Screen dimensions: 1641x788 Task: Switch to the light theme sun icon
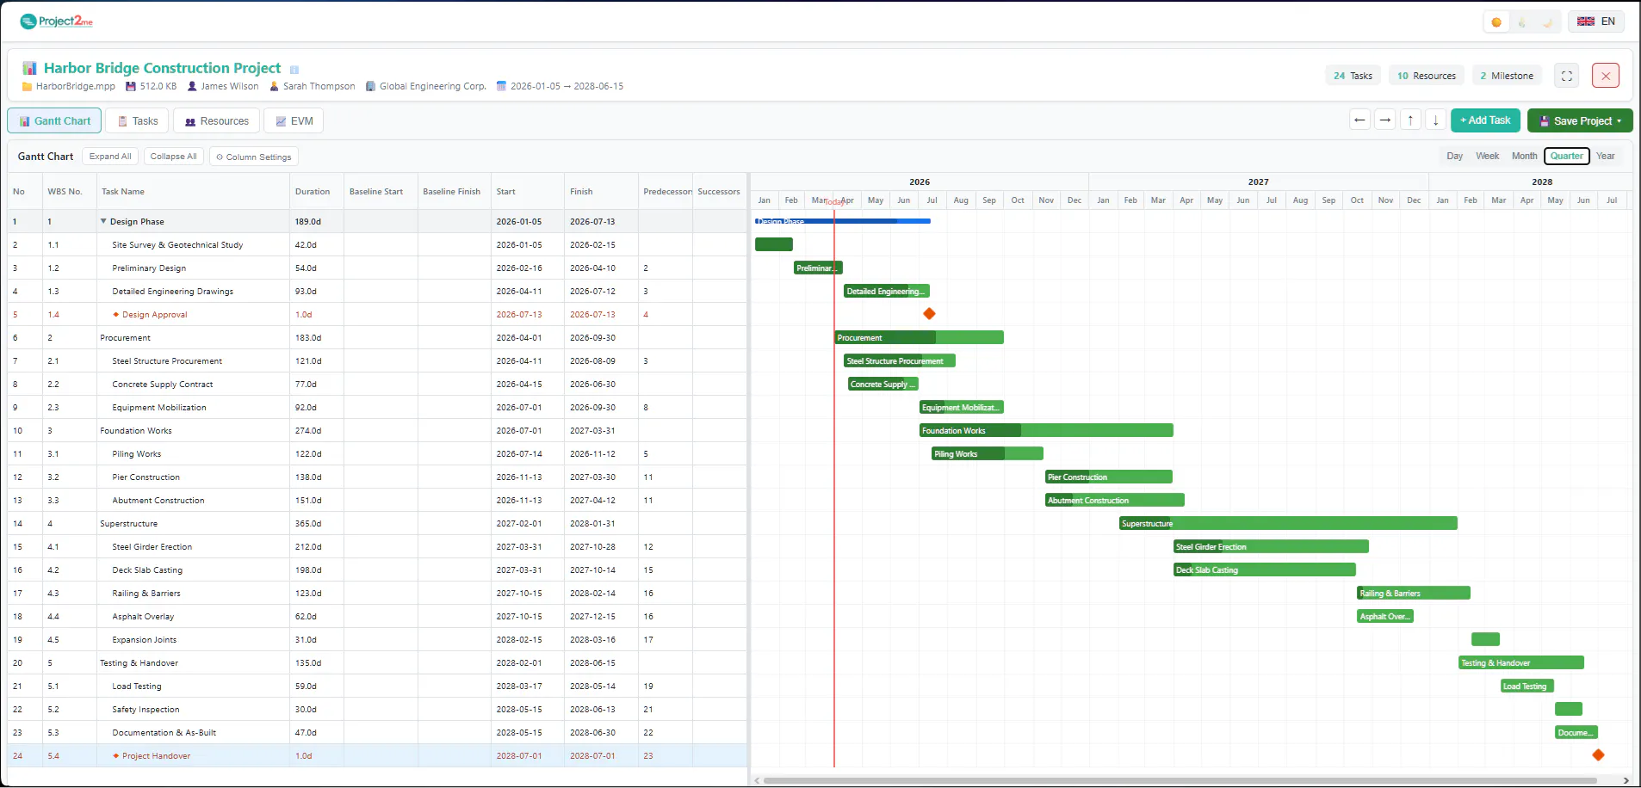[x=1496, y=22]
